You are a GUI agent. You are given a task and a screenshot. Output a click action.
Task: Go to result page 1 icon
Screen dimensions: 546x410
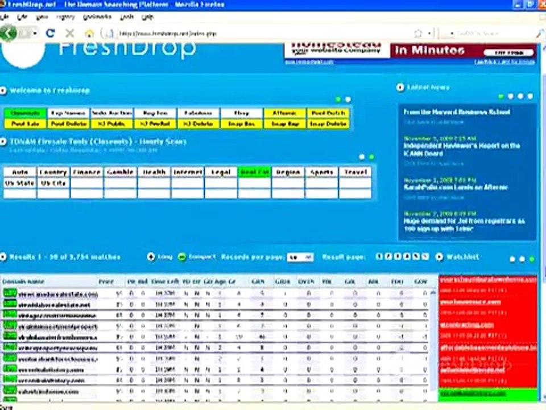tap(379, 257)
